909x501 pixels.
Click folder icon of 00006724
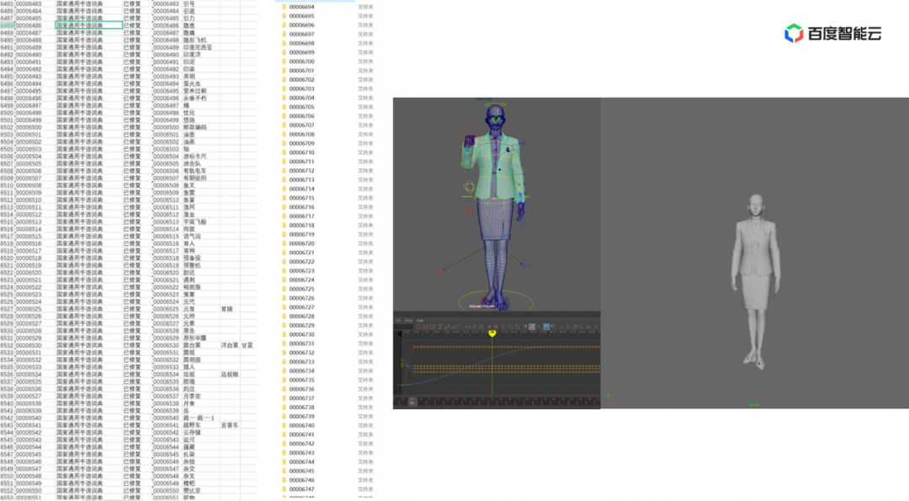(x=284, y=280)
